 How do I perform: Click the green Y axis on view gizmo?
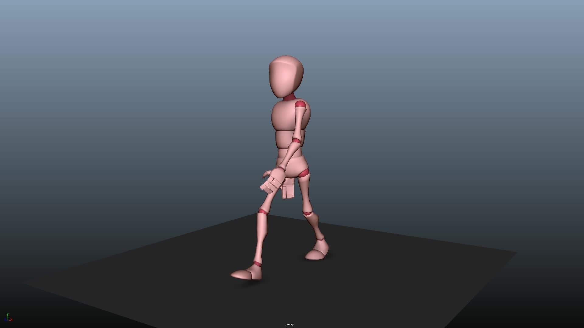tap(8, 314)
